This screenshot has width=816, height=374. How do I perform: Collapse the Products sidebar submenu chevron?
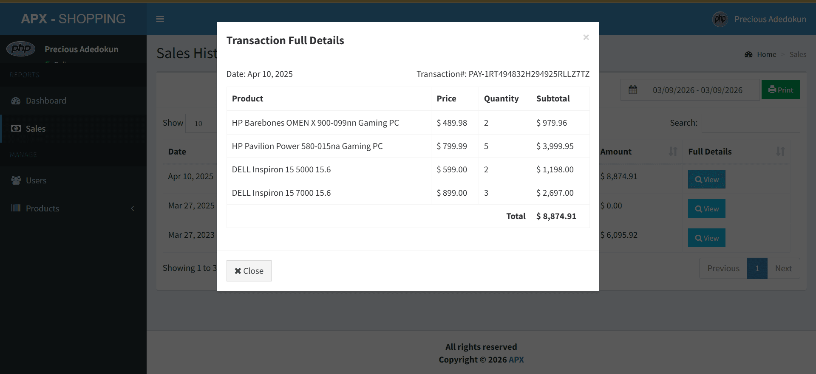click(132, 208)
